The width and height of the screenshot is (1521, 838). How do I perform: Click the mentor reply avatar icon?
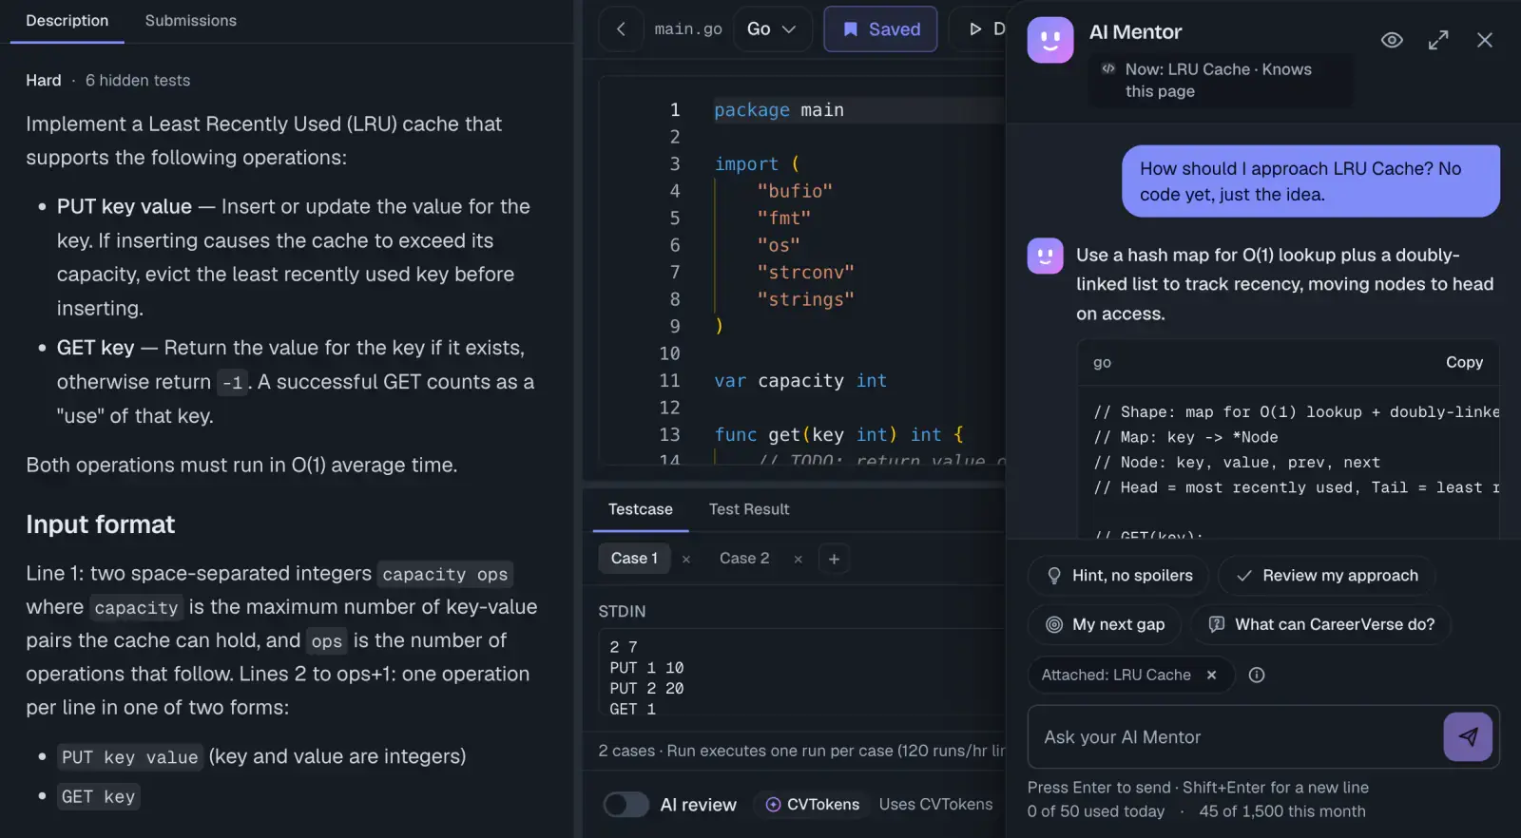tap(1046, 256)
